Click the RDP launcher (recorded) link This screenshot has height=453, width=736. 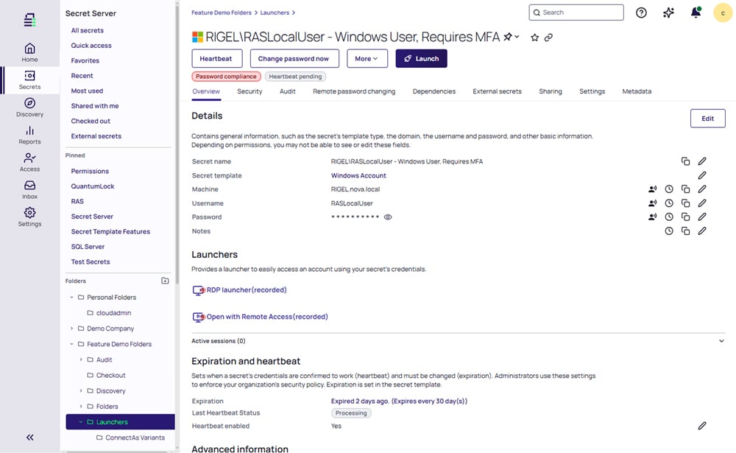pyautogui.click(x=246, y=290)
